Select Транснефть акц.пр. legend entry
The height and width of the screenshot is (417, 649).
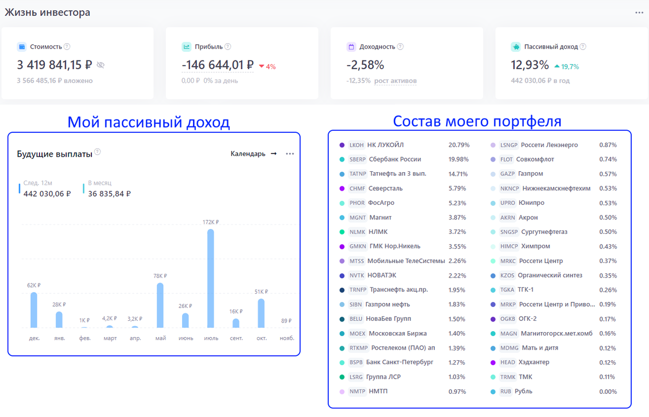399,290
